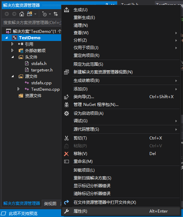Open dropdown arrow next to view switch icon
Image resolution: width=183 pixels, height=217 pixels.
point(35,14)
